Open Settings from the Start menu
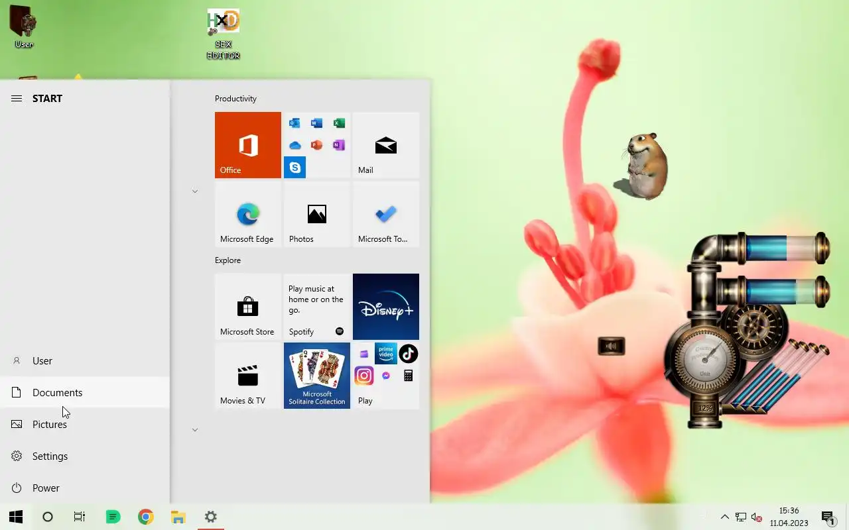Screen dimensions: 849x530 [x=85, y=456]
